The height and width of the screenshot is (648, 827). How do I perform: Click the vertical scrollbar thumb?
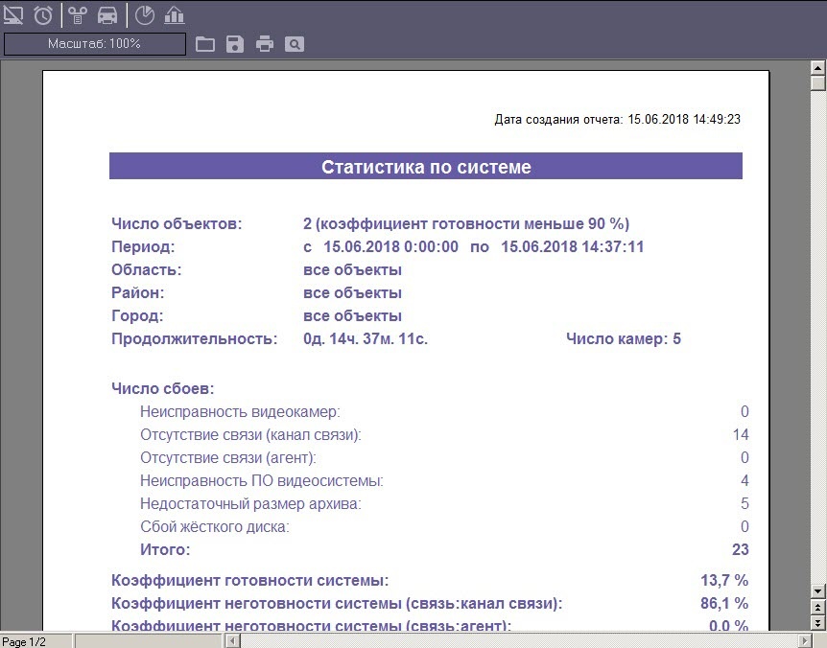pyautogui.click(x=818, y=82)
